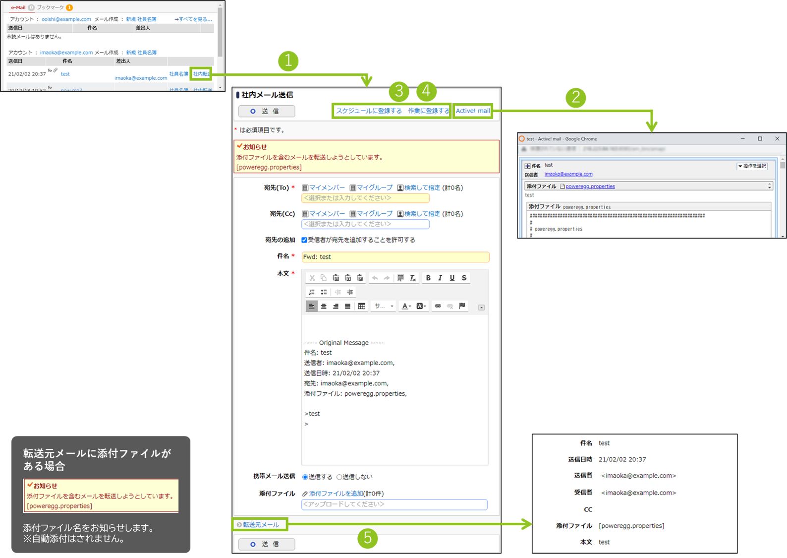Click the 件名 field with Fwd: test
Image resolution: width=787 pixels, height=558 pixels.
click(395, 257)
